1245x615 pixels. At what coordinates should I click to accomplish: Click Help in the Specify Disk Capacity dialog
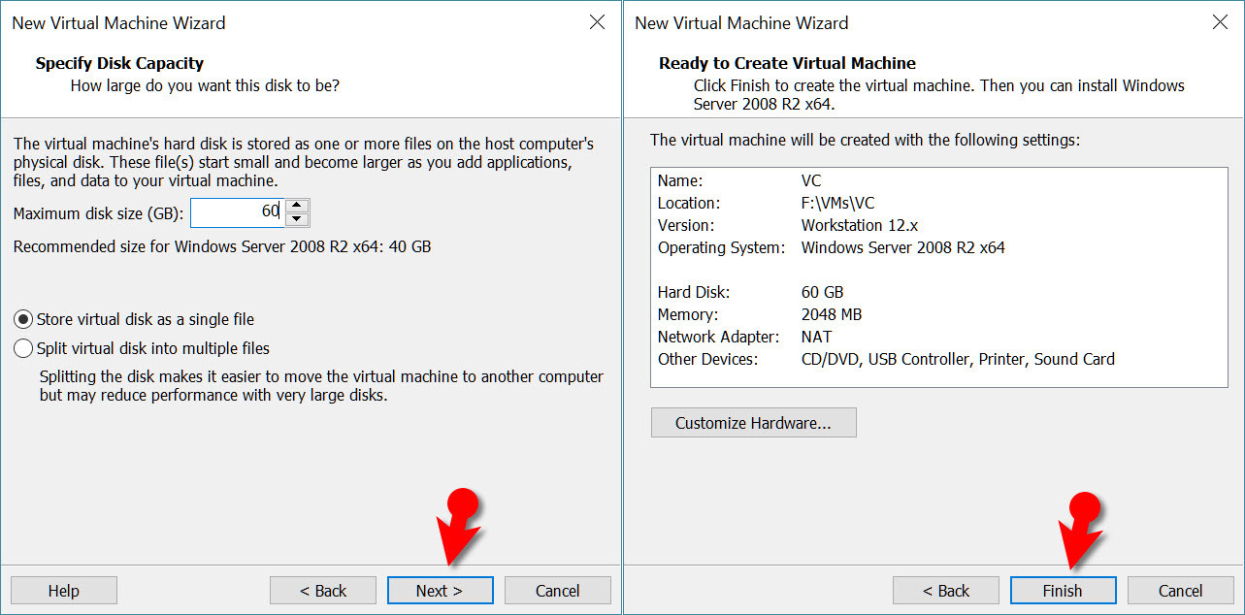pos(64,591)
